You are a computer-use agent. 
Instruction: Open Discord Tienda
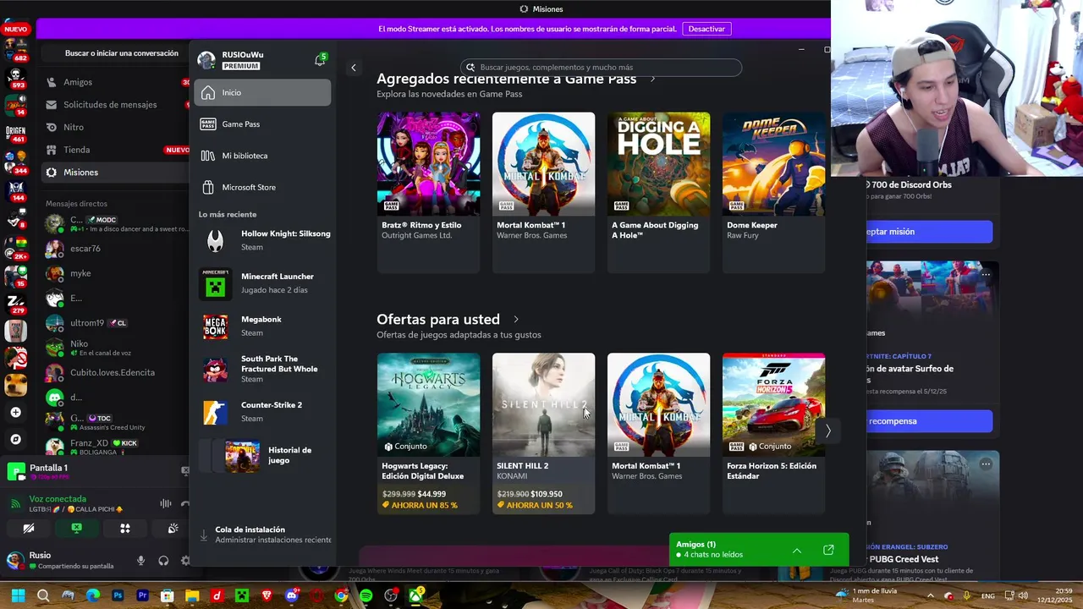tap(116, 150)
